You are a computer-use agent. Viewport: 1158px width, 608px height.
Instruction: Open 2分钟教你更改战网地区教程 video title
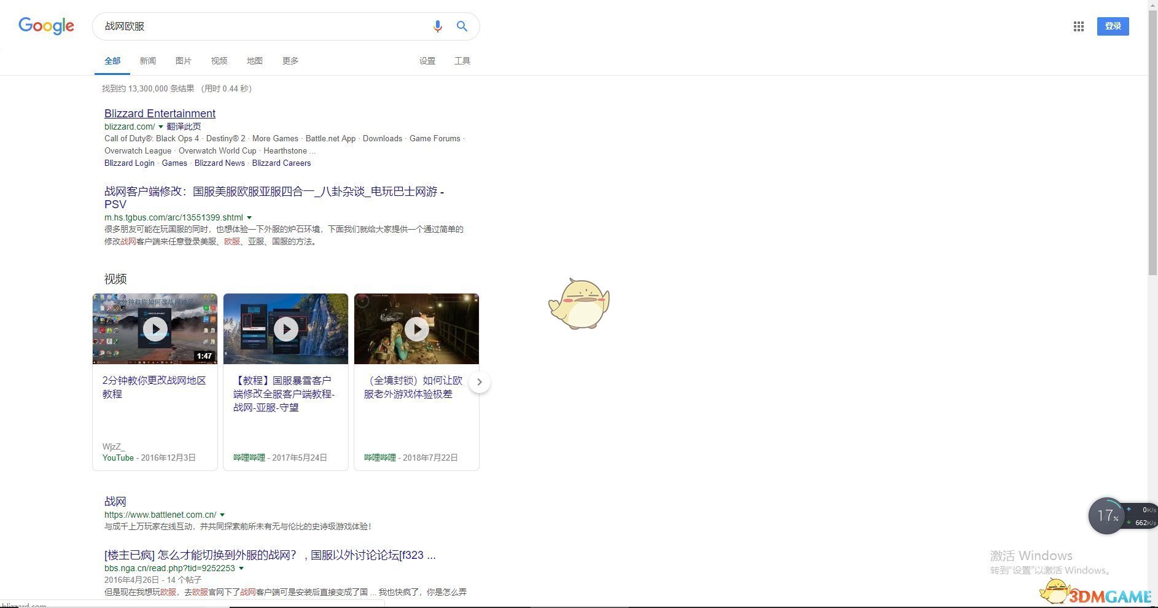click(x=154, y=387)
